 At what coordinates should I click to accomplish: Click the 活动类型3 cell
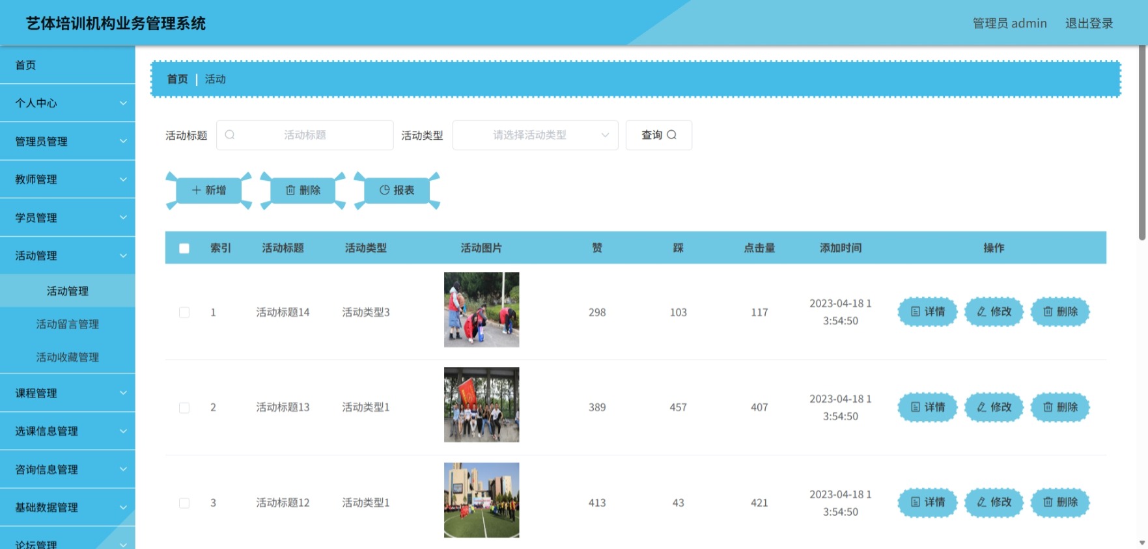(x=366, y=312)
